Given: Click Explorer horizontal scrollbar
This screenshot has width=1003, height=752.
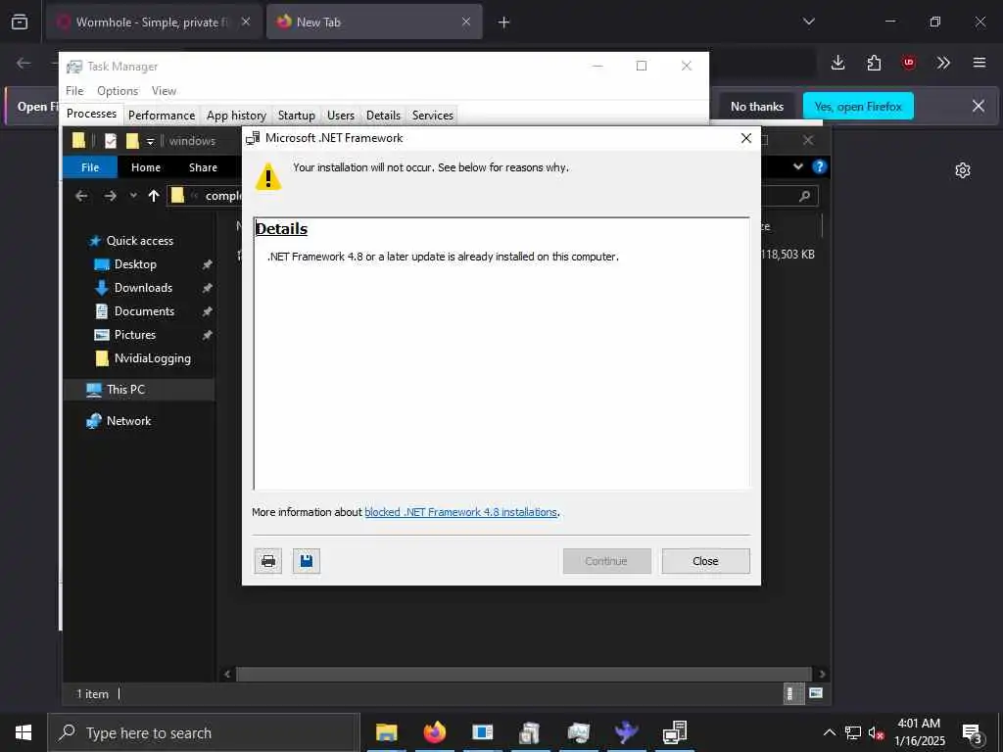Looking at the screenshot, I should 524,674.
